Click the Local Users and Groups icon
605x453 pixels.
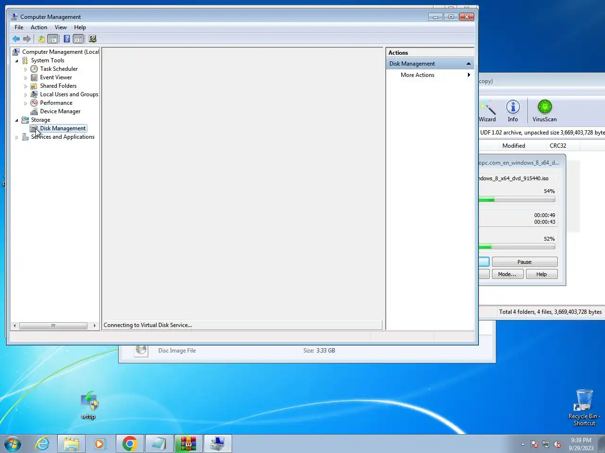[x=34, y=94]
